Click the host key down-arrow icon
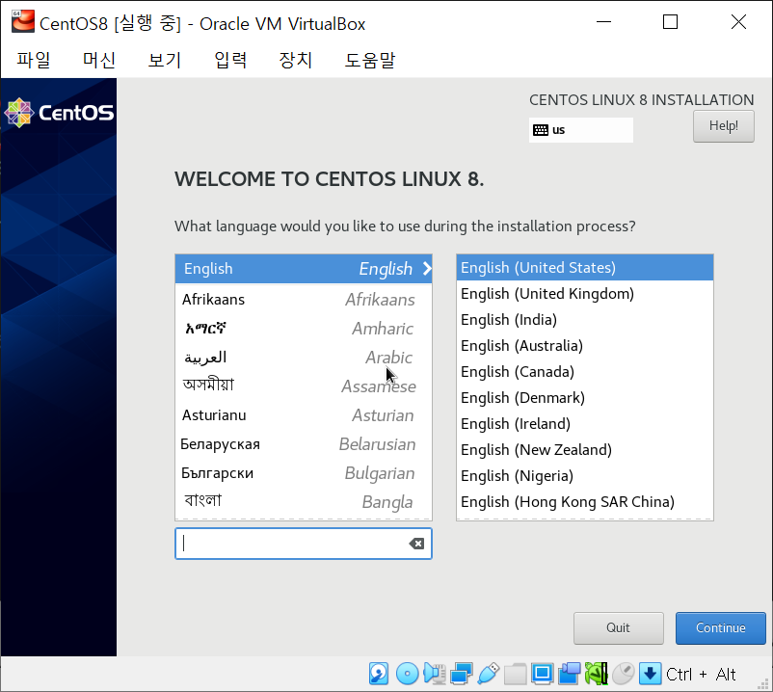Viewport: 773px width, 692px height. [651, 674]
